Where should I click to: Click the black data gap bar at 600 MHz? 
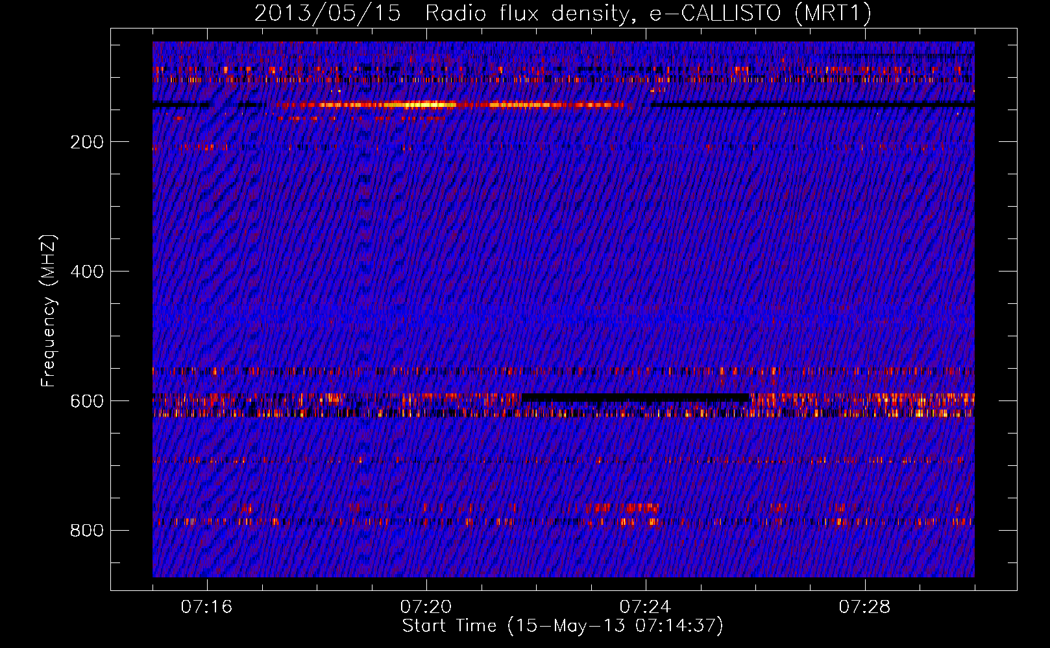[635, 397]
